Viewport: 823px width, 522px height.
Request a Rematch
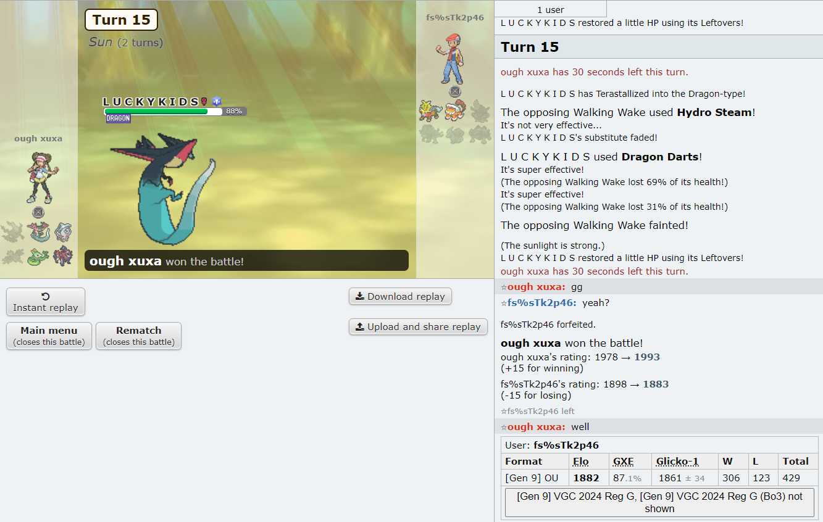139,336
